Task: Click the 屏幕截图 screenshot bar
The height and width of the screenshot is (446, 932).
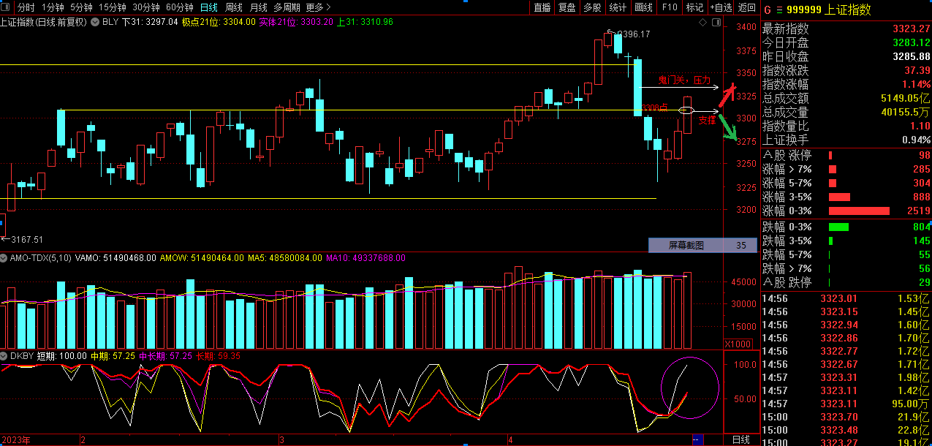Action: click(x=686, y=246)
